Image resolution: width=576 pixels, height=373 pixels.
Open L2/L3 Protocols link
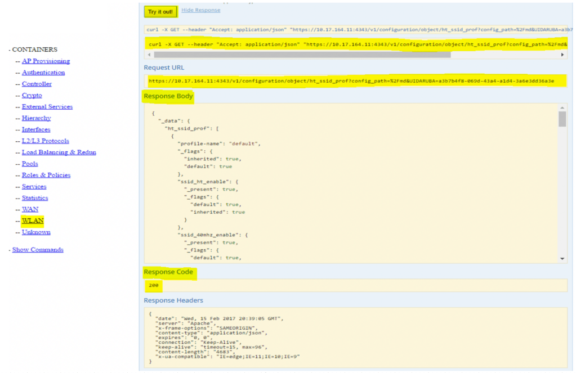(45, 141)
